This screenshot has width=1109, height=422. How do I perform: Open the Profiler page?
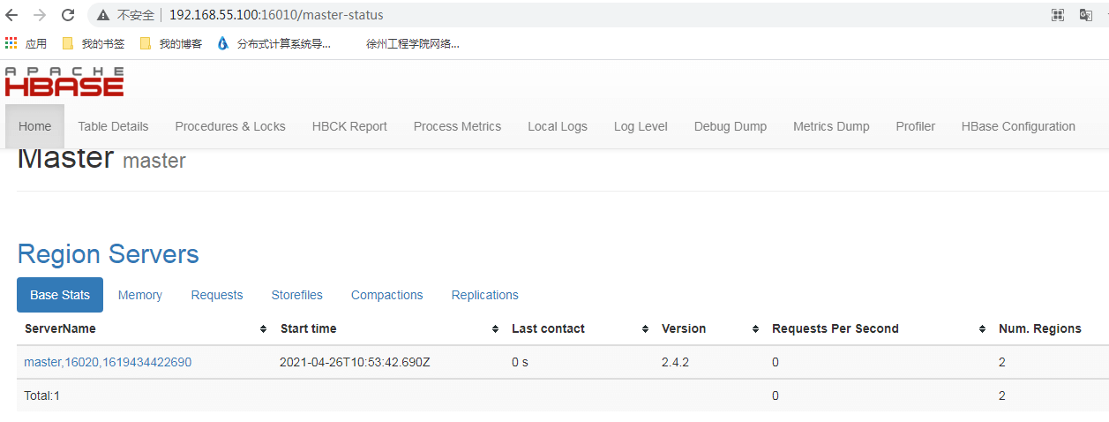coord(916,126)
